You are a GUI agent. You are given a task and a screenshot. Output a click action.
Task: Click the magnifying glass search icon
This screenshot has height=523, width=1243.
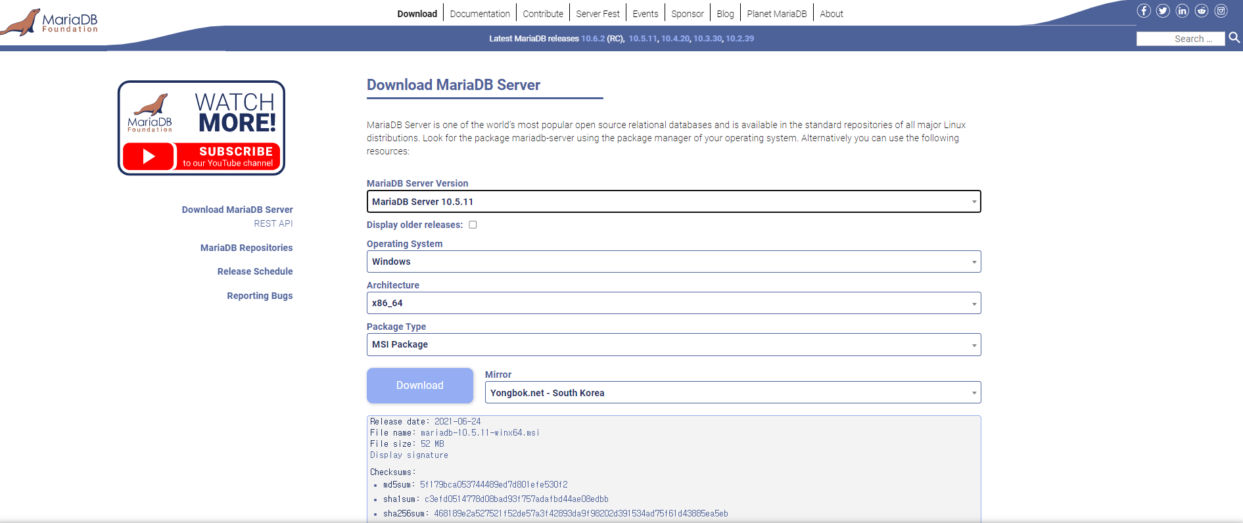[x=1234, y=38]
